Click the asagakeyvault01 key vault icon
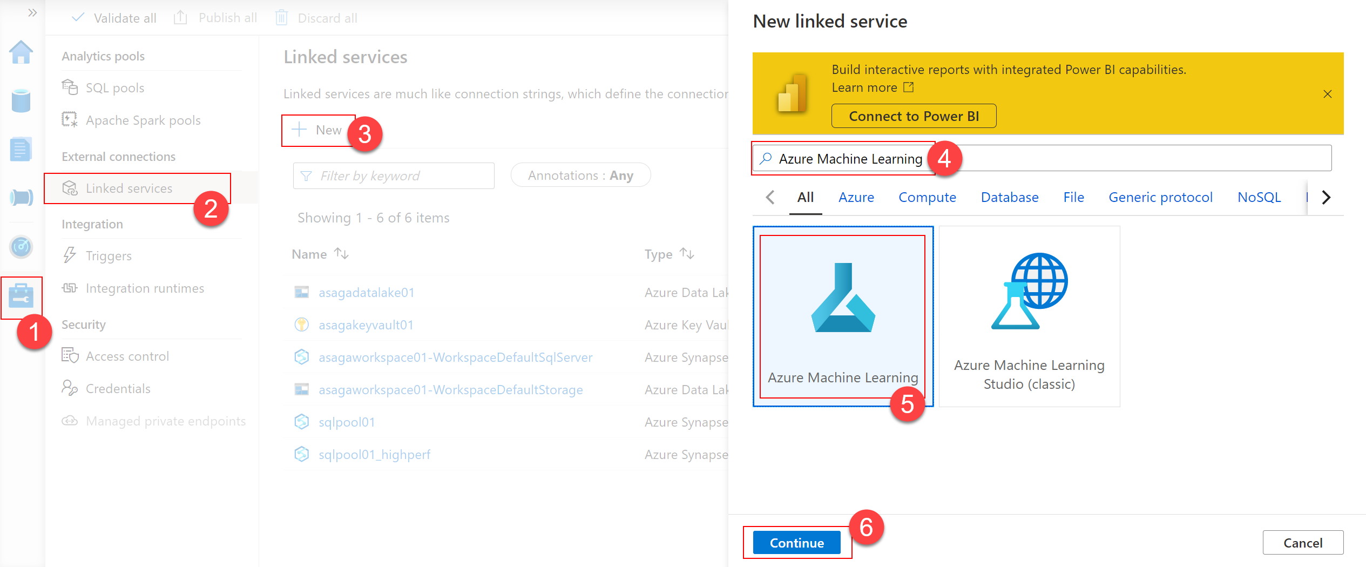The height and width of the screenshot is (567, 1366). [x=301, y=324]
